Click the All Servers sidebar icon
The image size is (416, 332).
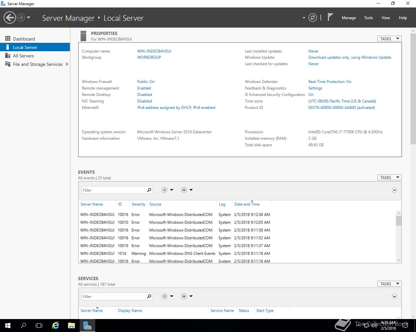pyautogui.click(x=8, y=55)
